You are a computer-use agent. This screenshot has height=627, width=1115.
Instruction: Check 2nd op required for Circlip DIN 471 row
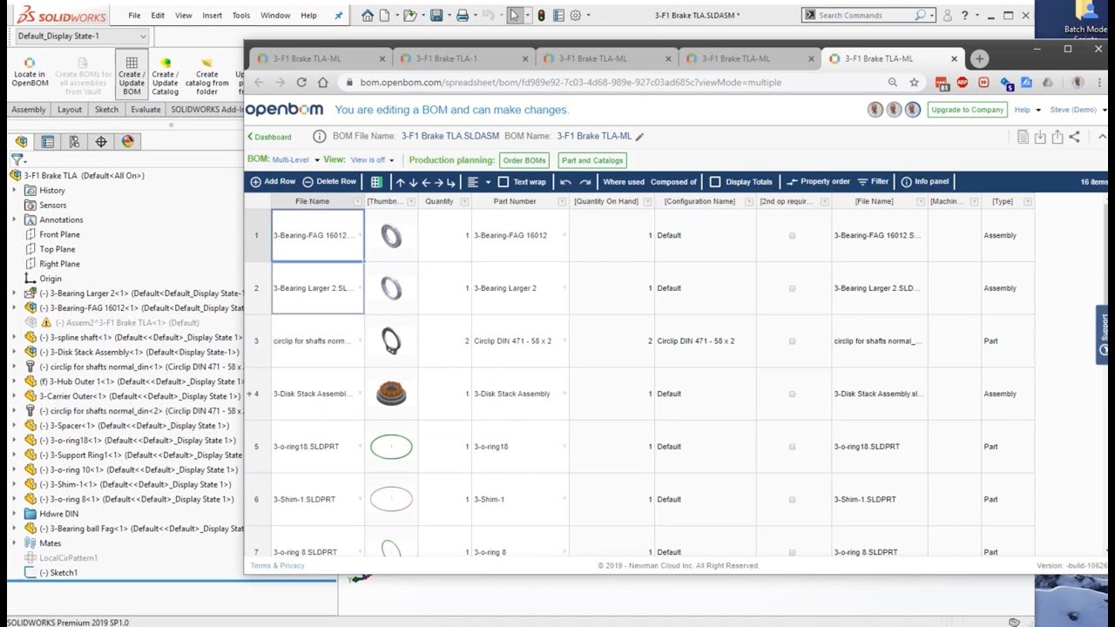point(792,341)
